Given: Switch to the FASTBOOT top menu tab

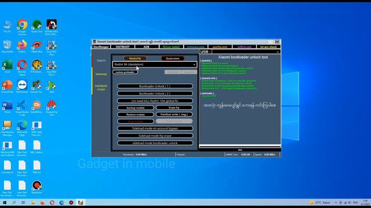Looking at the screenshot, I should 122,47.
